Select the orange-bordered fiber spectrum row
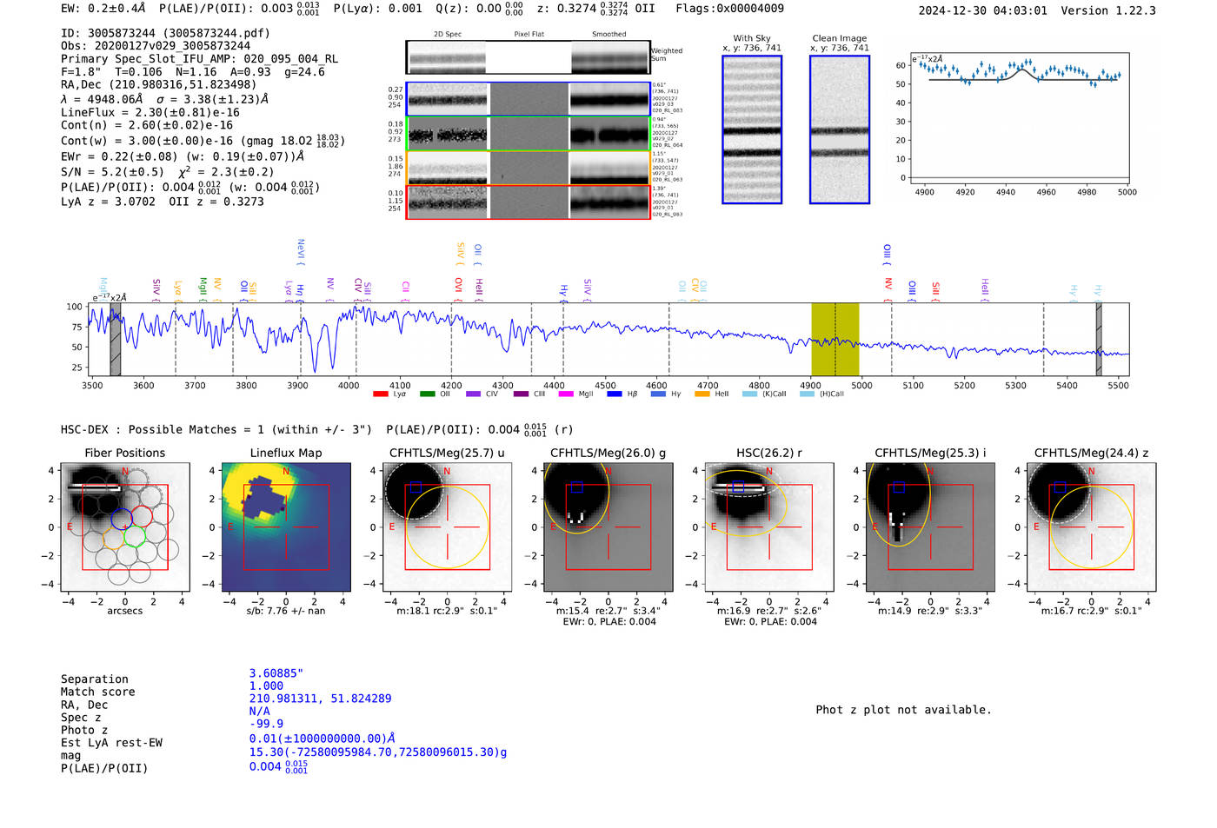This screenshot has height=828, width=1217. click(528, 168)
